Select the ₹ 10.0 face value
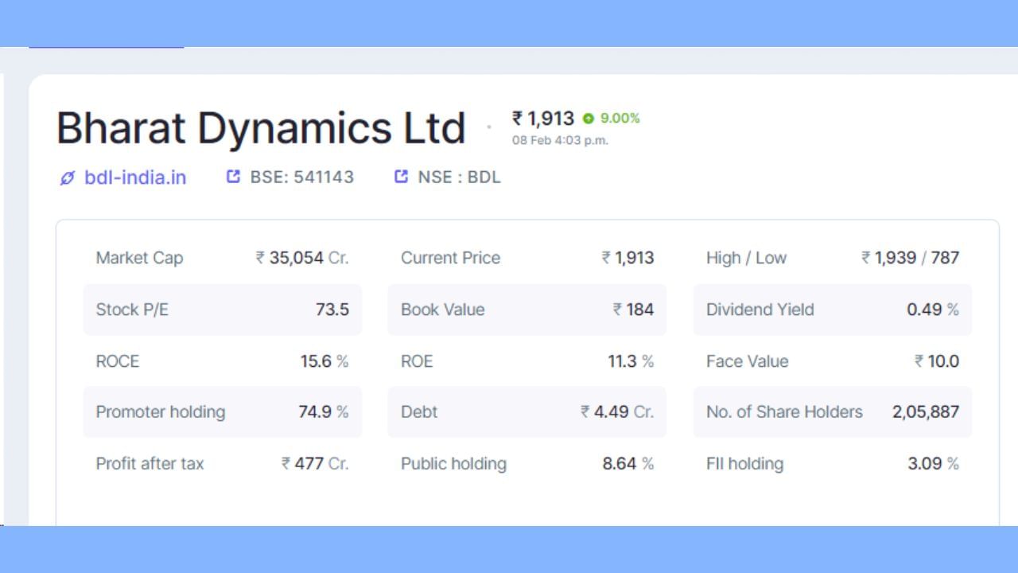Viewport: 1018px width, 573px height. (937, 361)
